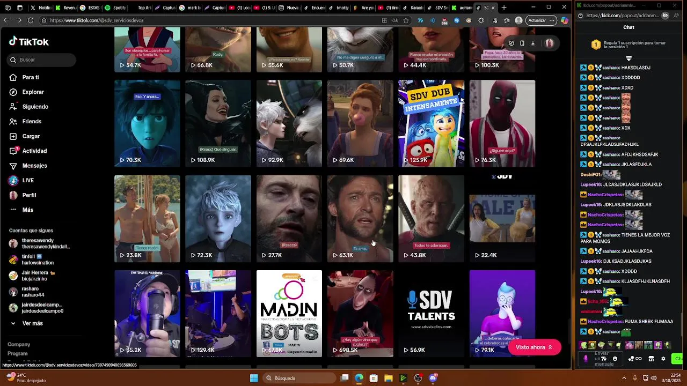Open the 698.5K Dracula video

tap(360, 314)
